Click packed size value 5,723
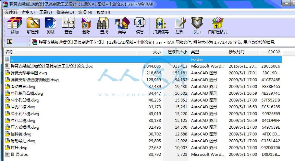This screenshot has width=295, height=161. tap(182, 155)
